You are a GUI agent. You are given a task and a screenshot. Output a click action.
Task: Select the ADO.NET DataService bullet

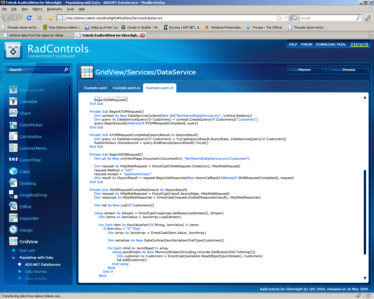[x=20, y=265]
